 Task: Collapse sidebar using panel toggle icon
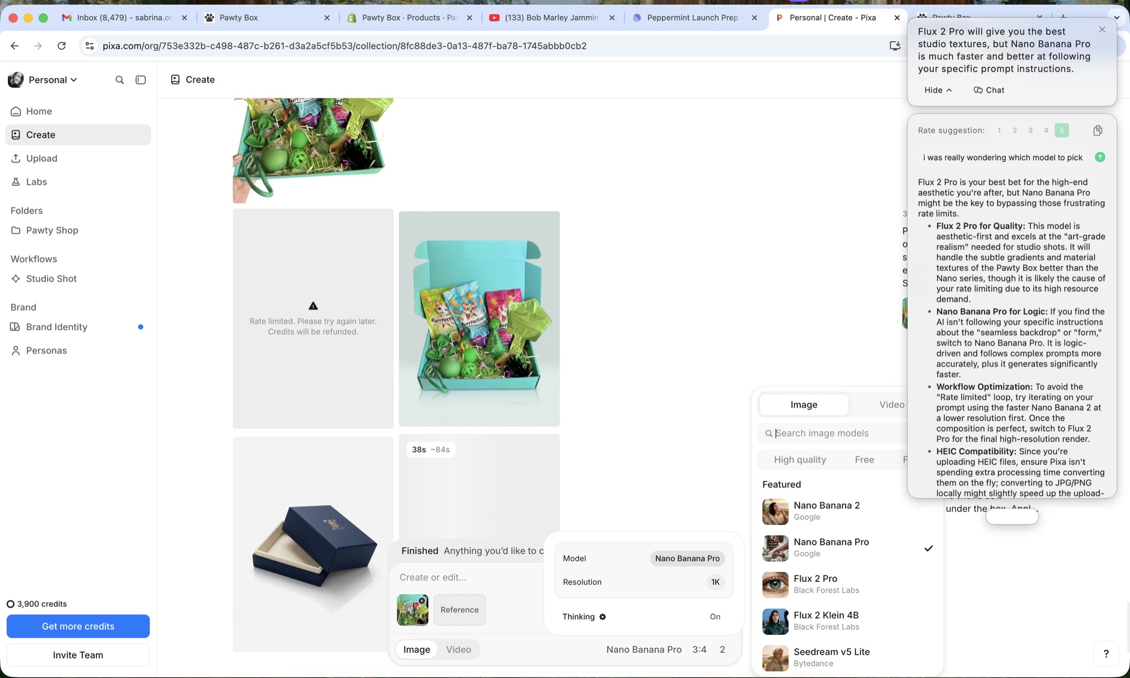pos(140,80)
